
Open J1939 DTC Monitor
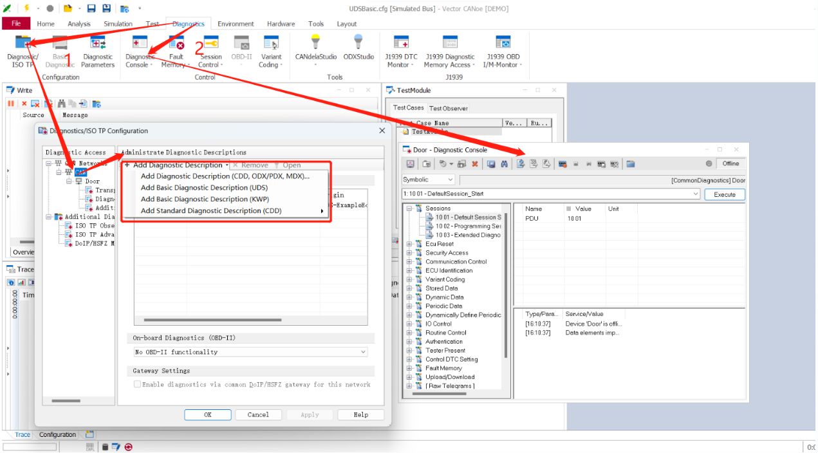401,51
